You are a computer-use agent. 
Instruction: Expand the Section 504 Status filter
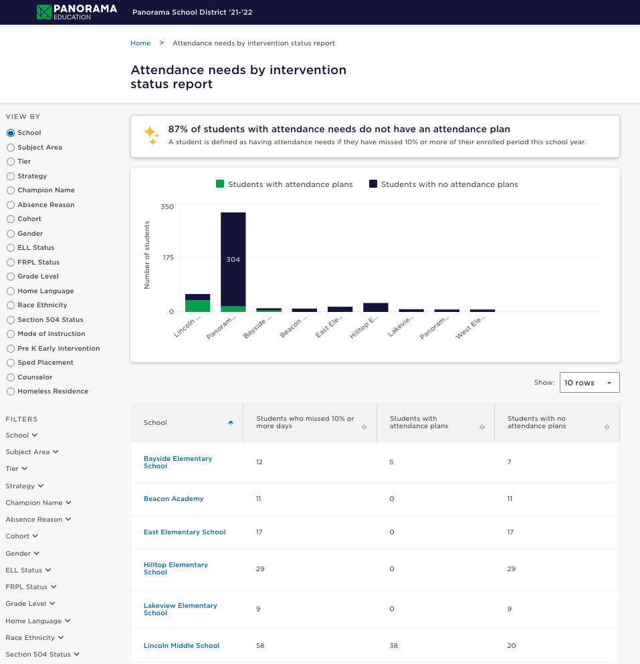point(42,654)
